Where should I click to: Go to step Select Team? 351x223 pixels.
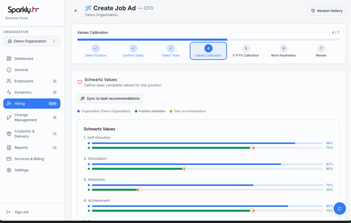click(x=171, y=51)
